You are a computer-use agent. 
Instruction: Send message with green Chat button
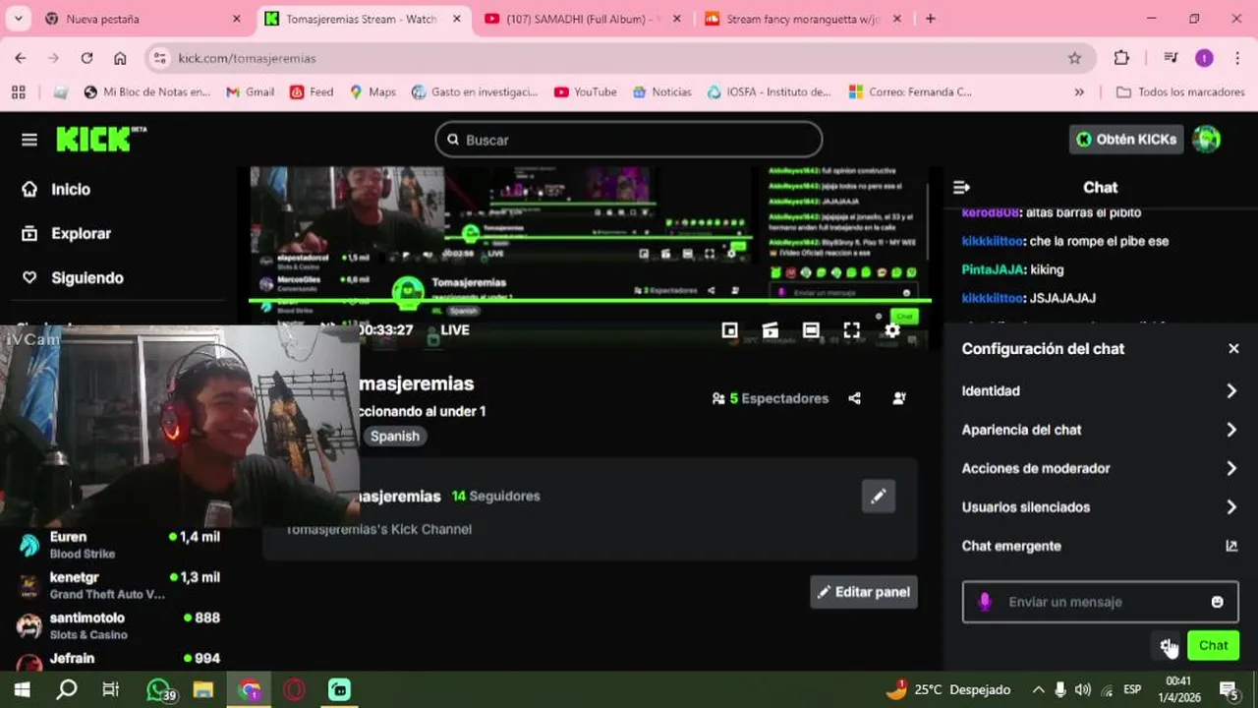[x=1213, y=645]
